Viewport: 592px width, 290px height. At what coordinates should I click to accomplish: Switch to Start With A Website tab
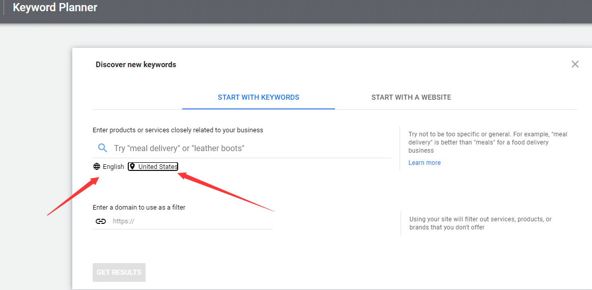click(411, 97)
